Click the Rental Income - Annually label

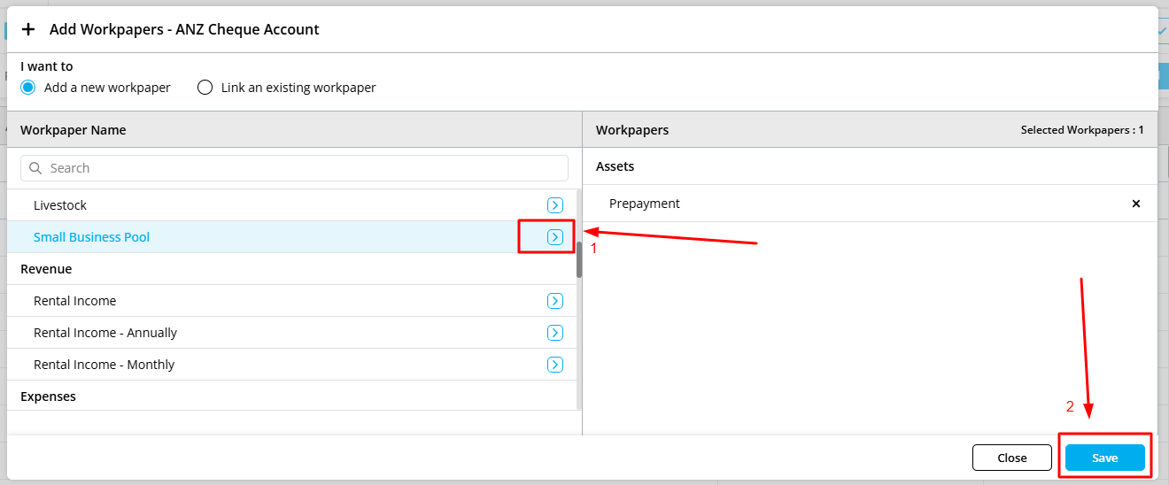pos(105,333)
